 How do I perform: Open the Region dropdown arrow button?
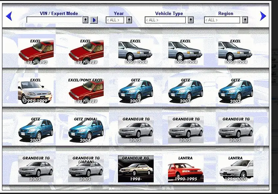(245, 20)
